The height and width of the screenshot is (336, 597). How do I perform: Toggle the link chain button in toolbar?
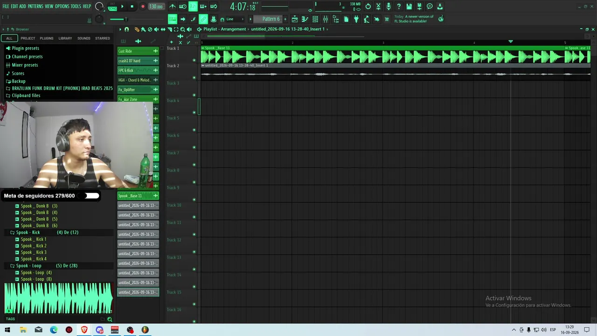pos(203,19)
